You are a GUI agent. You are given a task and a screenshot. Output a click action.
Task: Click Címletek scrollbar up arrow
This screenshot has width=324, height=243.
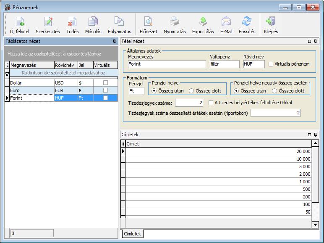pyautogui.click(x=315, y=143)
